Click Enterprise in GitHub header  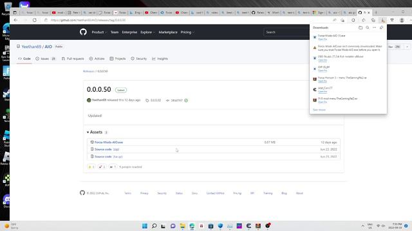129,32
